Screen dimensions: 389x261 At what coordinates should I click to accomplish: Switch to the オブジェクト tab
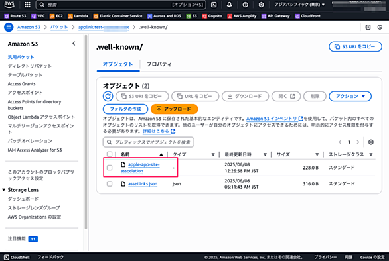click(x=118, y=64)
